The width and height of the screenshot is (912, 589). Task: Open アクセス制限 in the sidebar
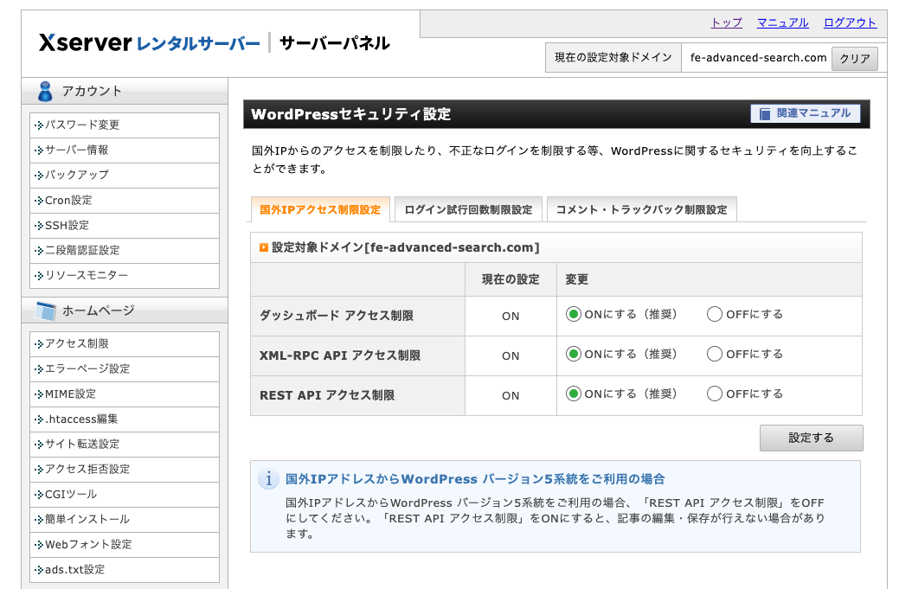coord(125,343)
